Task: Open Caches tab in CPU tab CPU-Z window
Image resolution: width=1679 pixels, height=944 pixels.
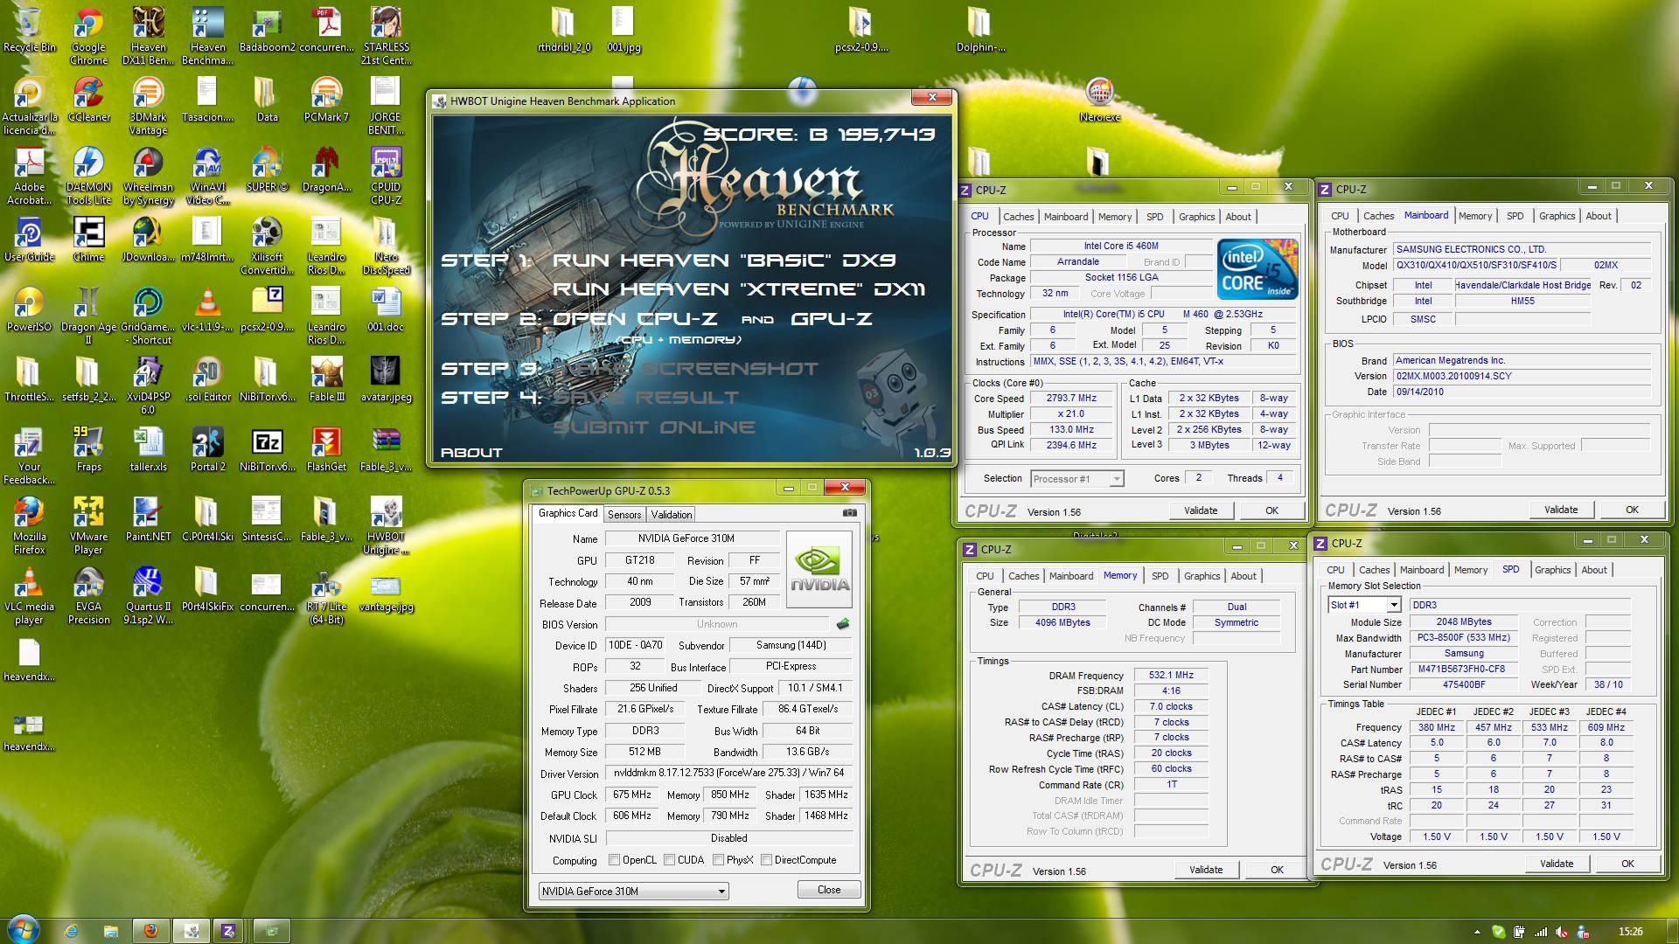Action: [1018, 217]
